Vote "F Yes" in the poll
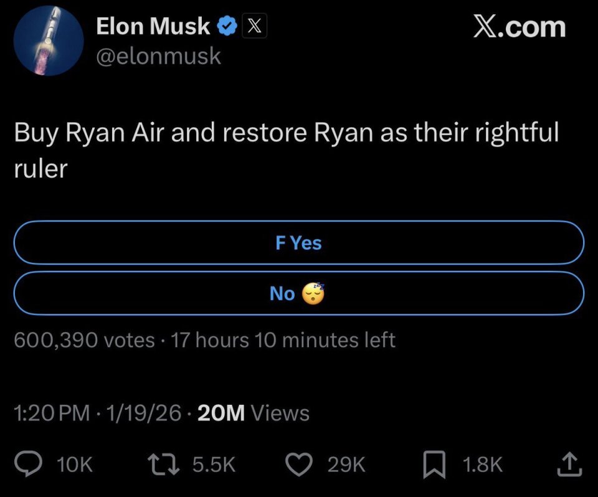This screenshot has width=598, height=497. [x=298, y=242]
